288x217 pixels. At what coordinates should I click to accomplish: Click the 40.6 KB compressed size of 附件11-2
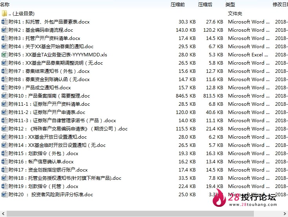click(x=214, y=112)
